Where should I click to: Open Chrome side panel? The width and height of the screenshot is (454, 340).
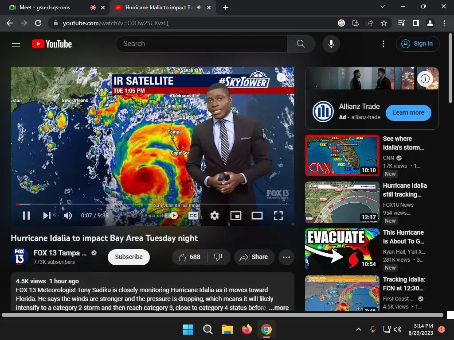416,23
